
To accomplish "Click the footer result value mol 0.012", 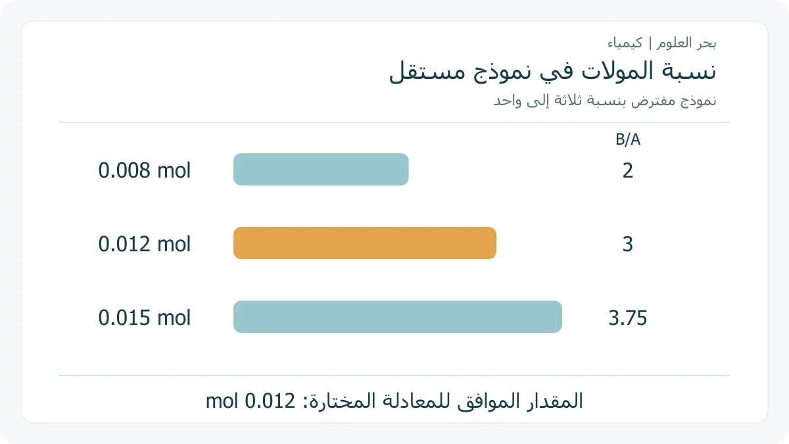I will [251, 401].
